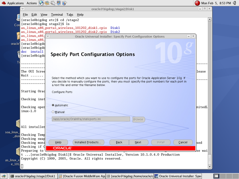Open the terminal Edit menu
239x179 pixels.
point(34,15)
